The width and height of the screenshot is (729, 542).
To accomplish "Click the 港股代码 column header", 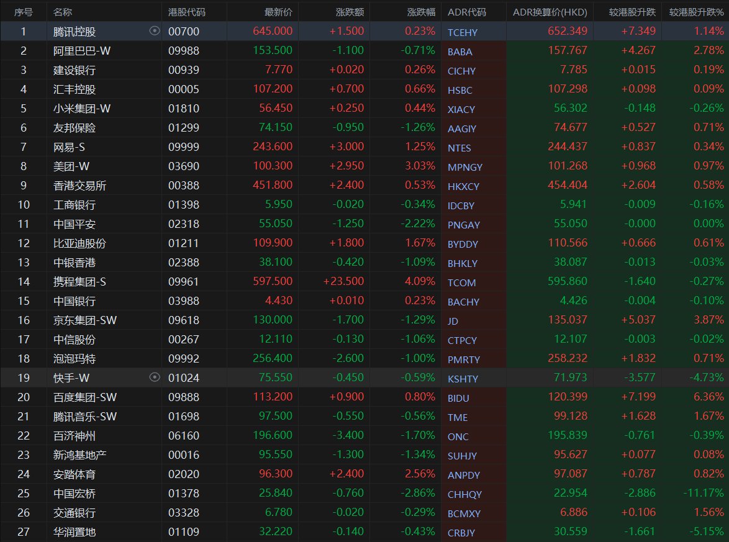I will point(186,12).
